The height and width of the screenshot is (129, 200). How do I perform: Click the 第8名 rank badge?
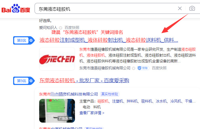pos(22,40)
